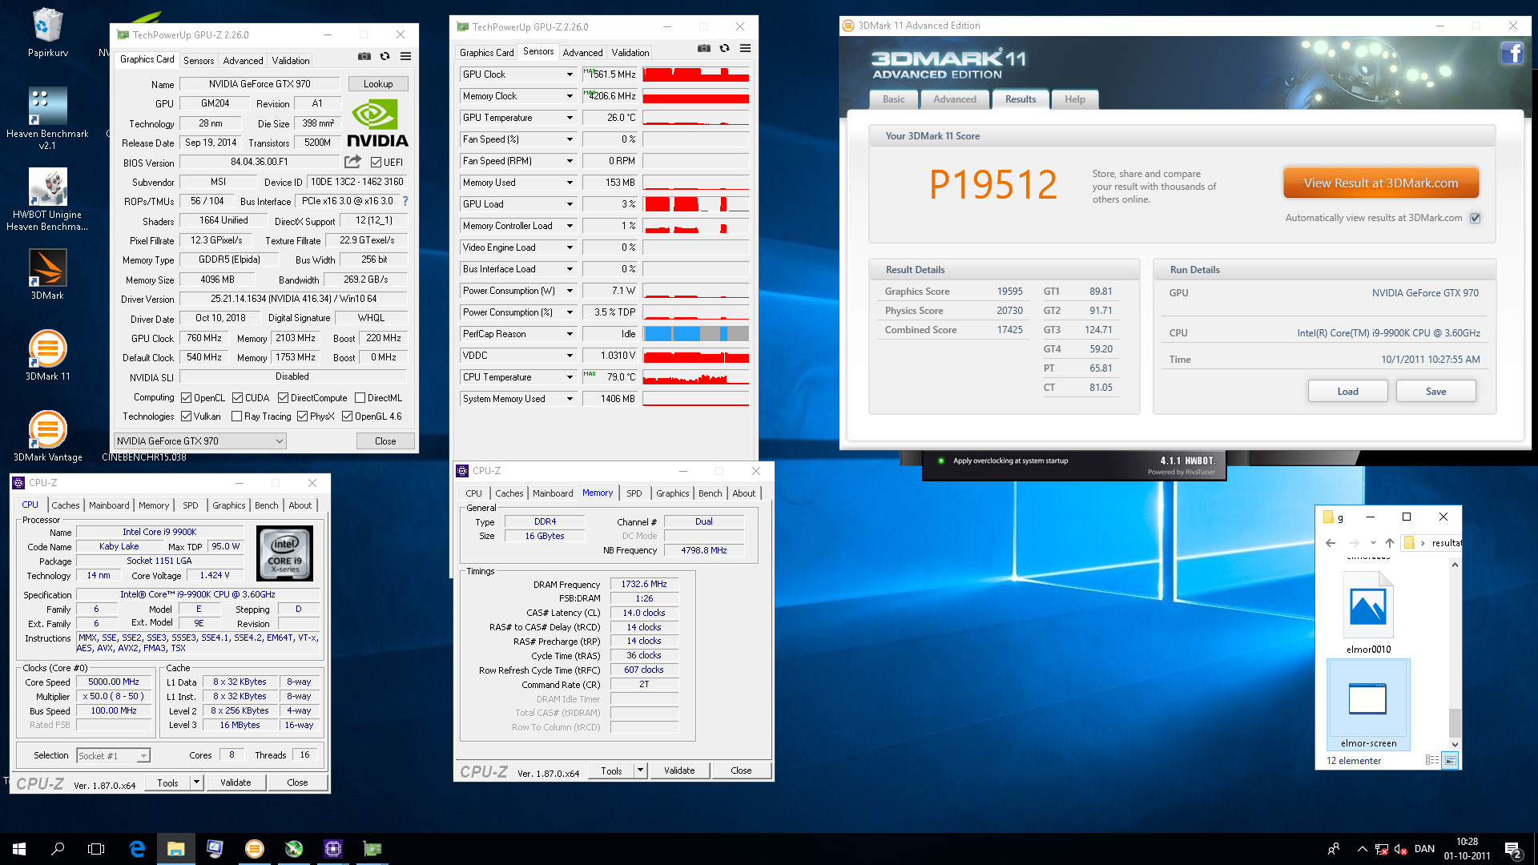Toggle automatically view results at 3DMark.com checkbox
The image size is (1538, 865).
coord(1475,218)
